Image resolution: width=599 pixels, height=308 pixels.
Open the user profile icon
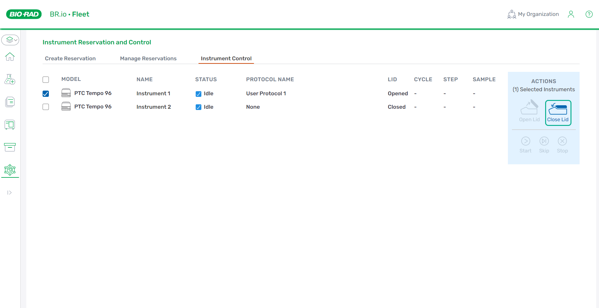pyautogui.click(x=571, y=14)
